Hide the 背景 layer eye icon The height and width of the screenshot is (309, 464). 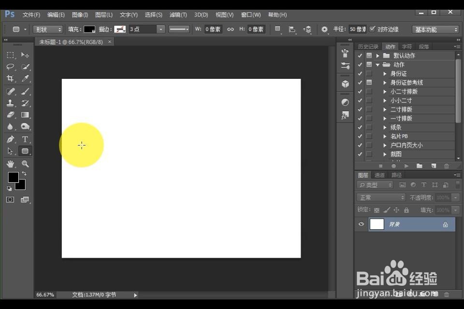click(x=362, y=224)
